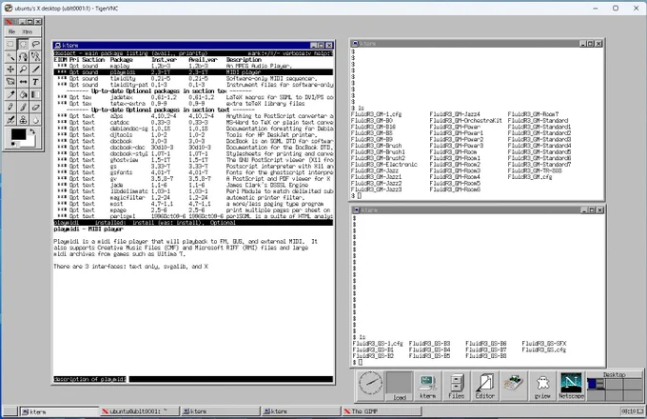Select the Transform tool

coord(10,82)
